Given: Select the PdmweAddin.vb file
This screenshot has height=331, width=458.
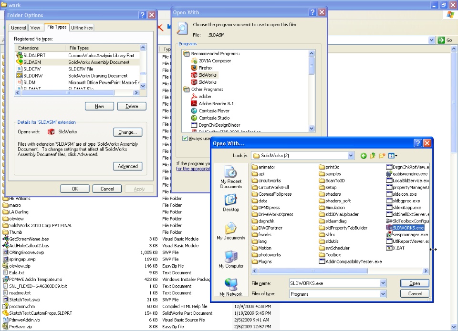Looking at the screenshot, I should pos(21,320).
